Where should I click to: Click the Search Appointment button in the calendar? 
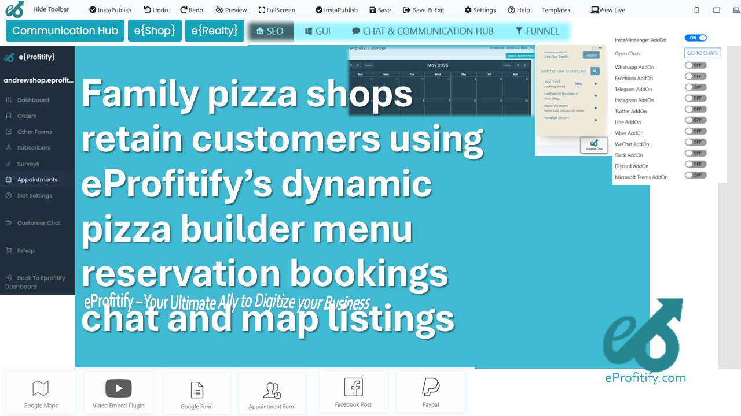pos(519,56)
